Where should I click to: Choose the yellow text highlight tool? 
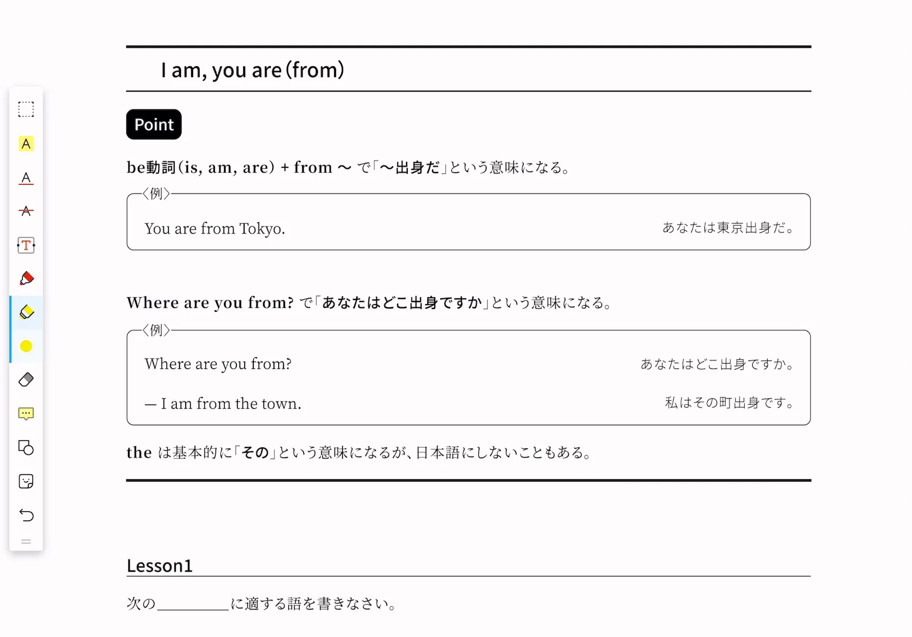tap(26, 144)
